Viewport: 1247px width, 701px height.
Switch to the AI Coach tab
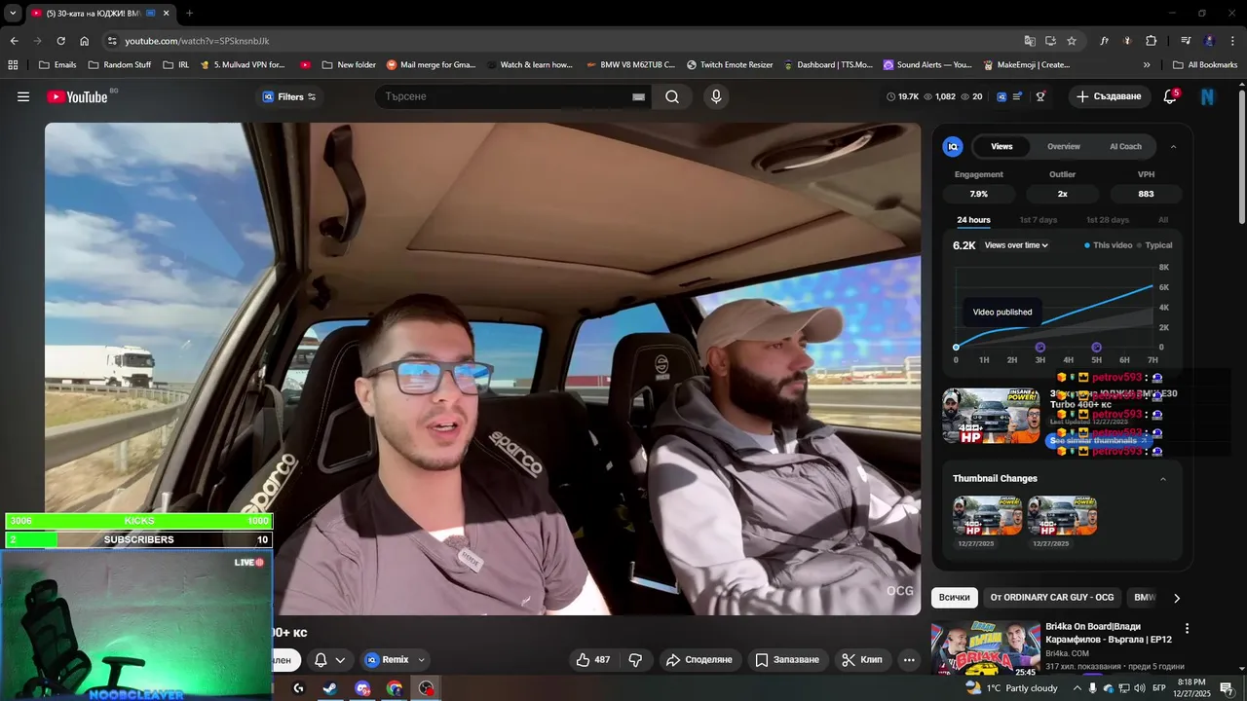tap(1125, 146)
